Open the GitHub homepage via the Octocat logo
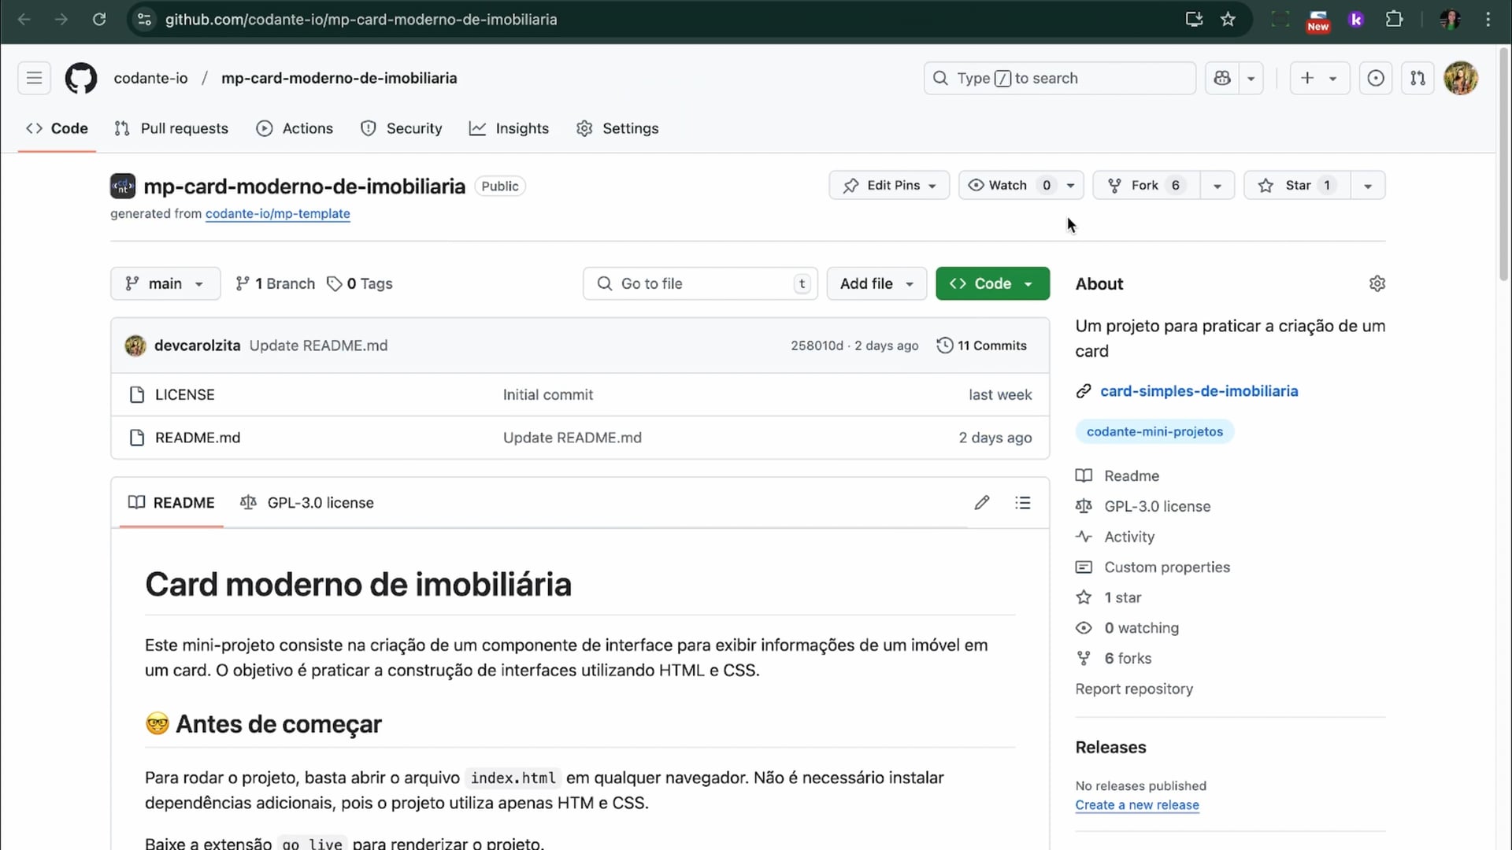Screen dimensions: 1512x850 click(80, 78)
